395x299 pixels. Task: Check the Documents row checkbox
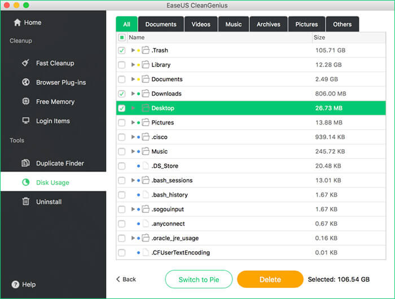(122, 79)
